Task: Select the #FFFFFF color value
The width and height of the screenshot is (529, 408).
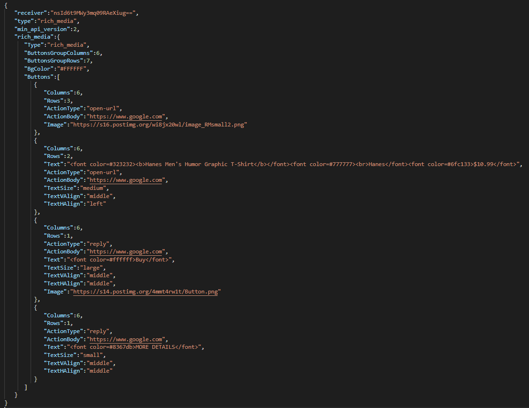Action: click(72, 69)
